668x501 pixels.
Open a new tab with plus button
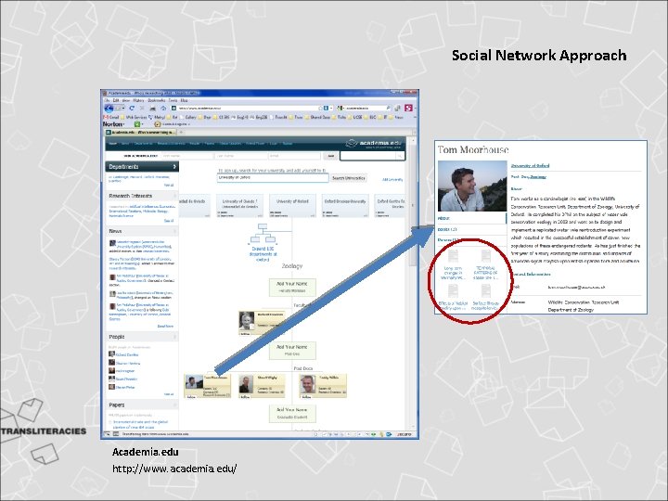coord(181,132)
